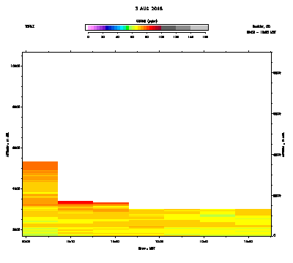
Task: Click the ozone units label above colorbar
Action: [x=146, y=21]
